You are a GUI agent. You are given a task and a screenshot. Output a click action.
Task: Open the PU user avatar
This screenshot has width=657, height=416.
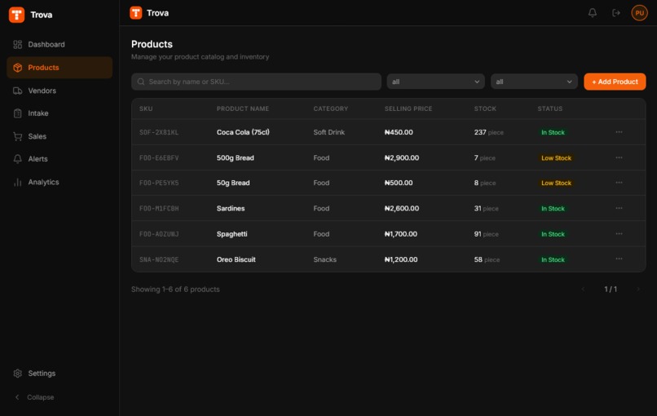(x=639, y=13)
